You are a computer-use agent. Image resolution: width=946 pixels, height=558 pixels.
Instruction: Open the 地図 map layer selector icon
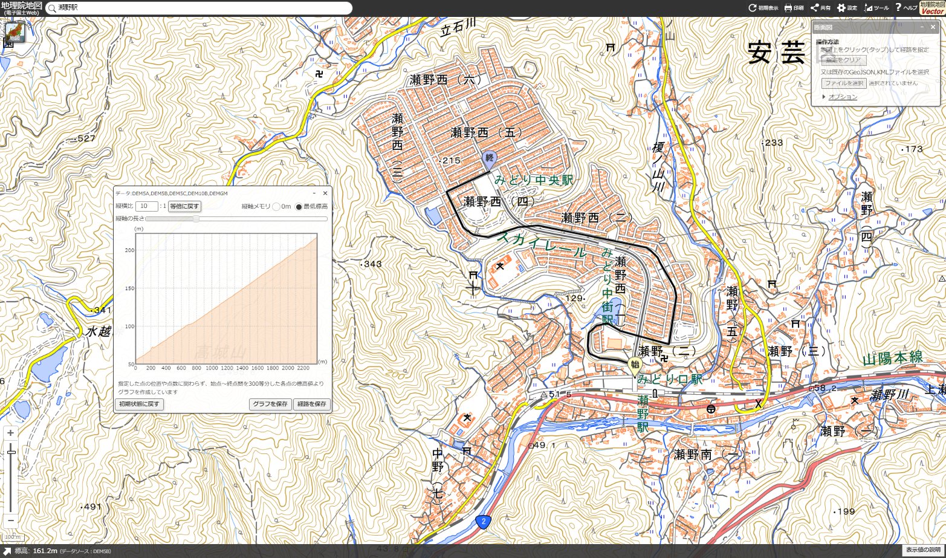[15, 32]
